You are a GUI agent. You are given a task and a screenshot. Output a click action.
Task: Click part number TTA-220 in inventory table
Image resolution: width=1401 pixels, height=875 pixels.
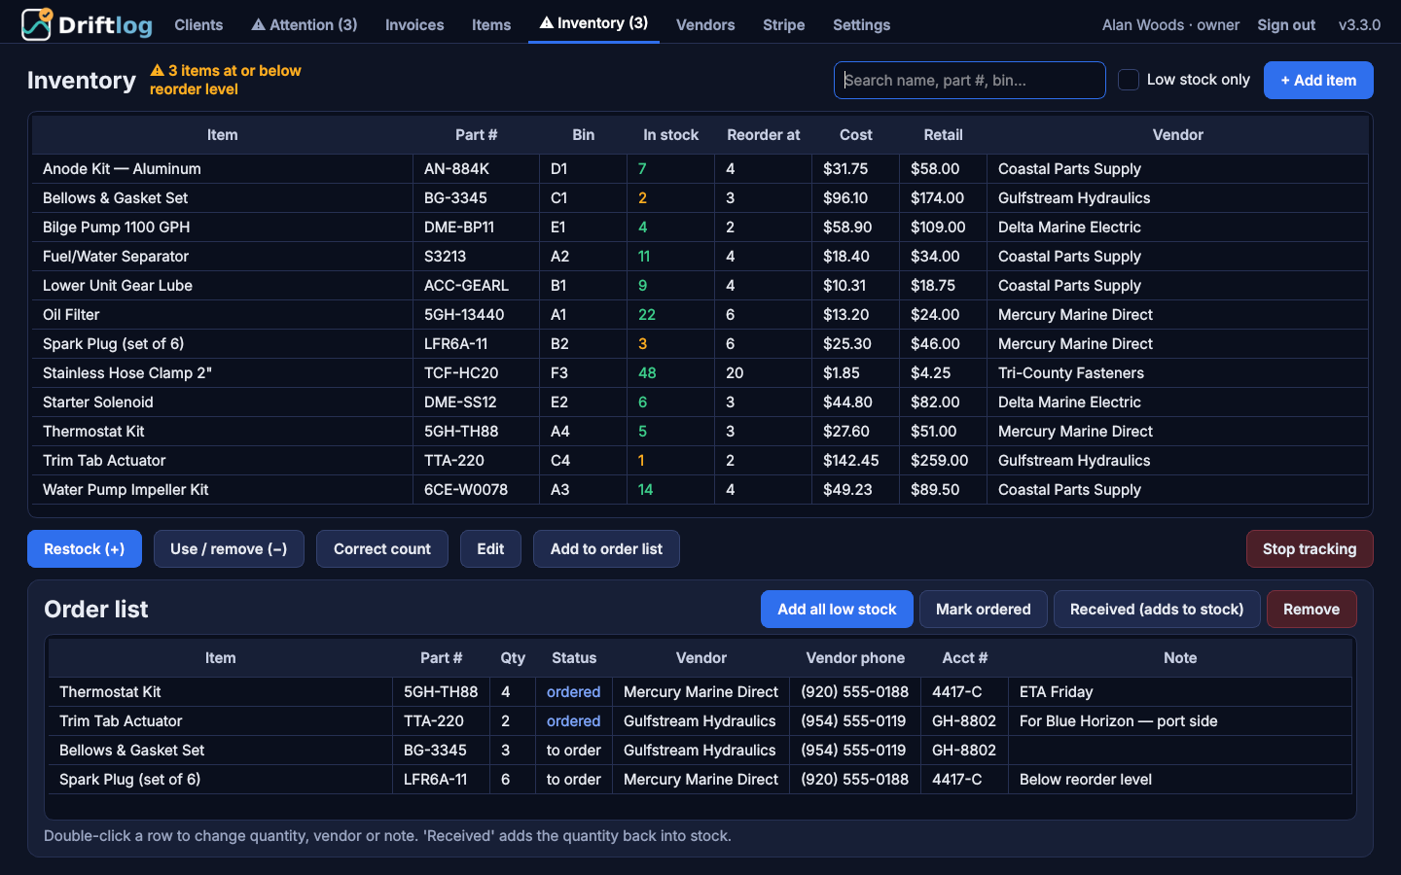[453, 460]
